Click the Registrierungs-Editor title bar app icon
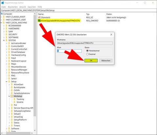Viewport: 157px width, 135px height. pyautogui.click(x=3, y=3)
